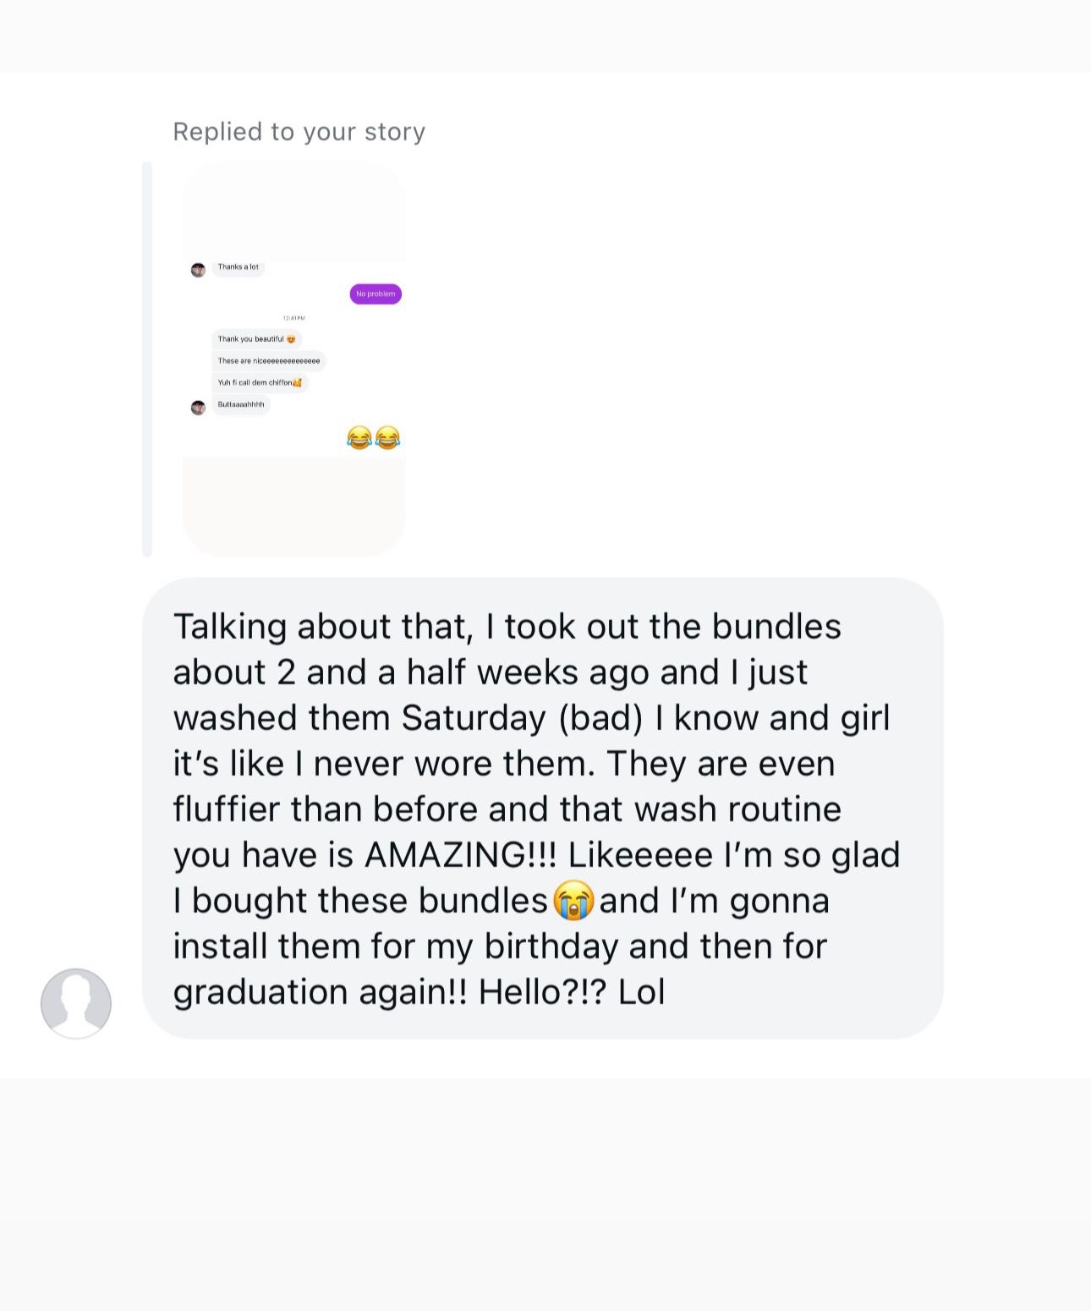
Task: Tap the emoji after "Yuh fi call dem chiffon"
Action: (297, 383)
